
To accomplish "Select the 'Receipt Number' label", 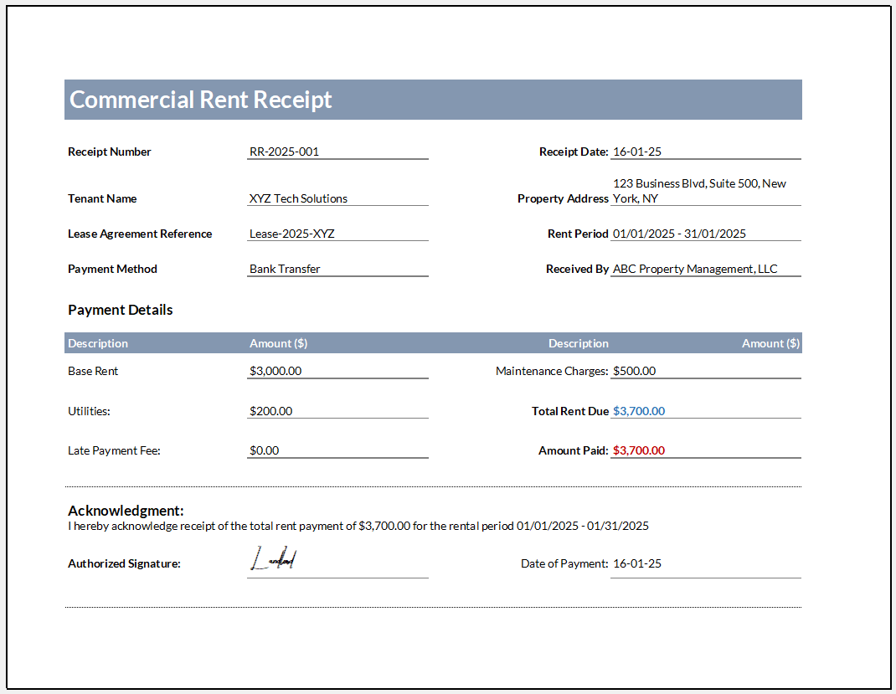I will coord(109,152).
